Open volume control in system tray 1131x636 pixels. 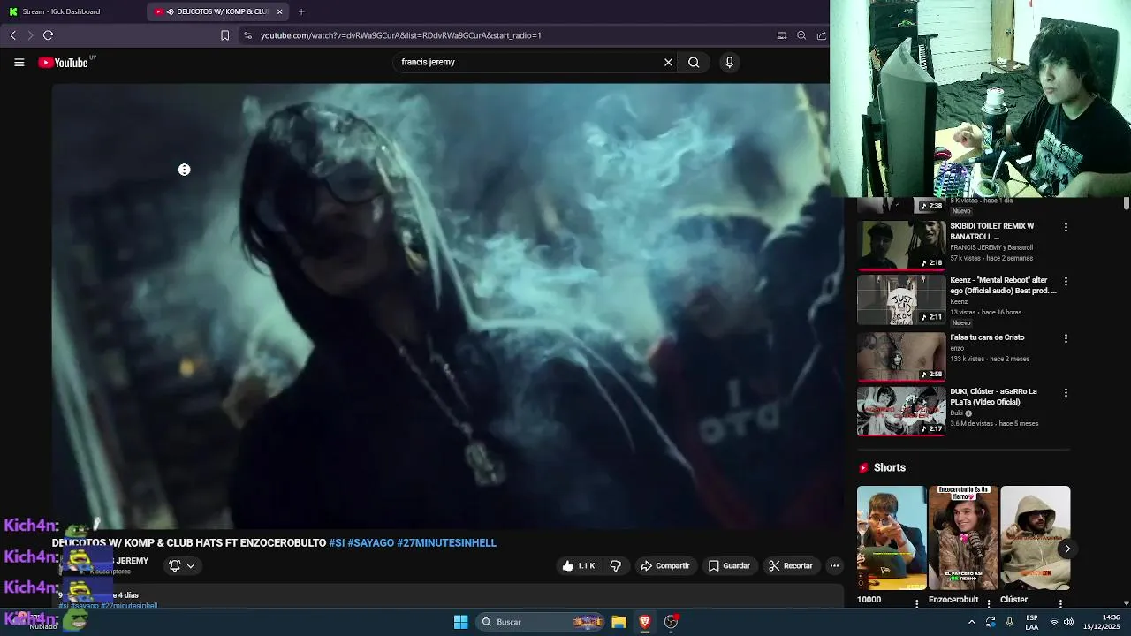pyautogui.click(x=1068, y=622)
